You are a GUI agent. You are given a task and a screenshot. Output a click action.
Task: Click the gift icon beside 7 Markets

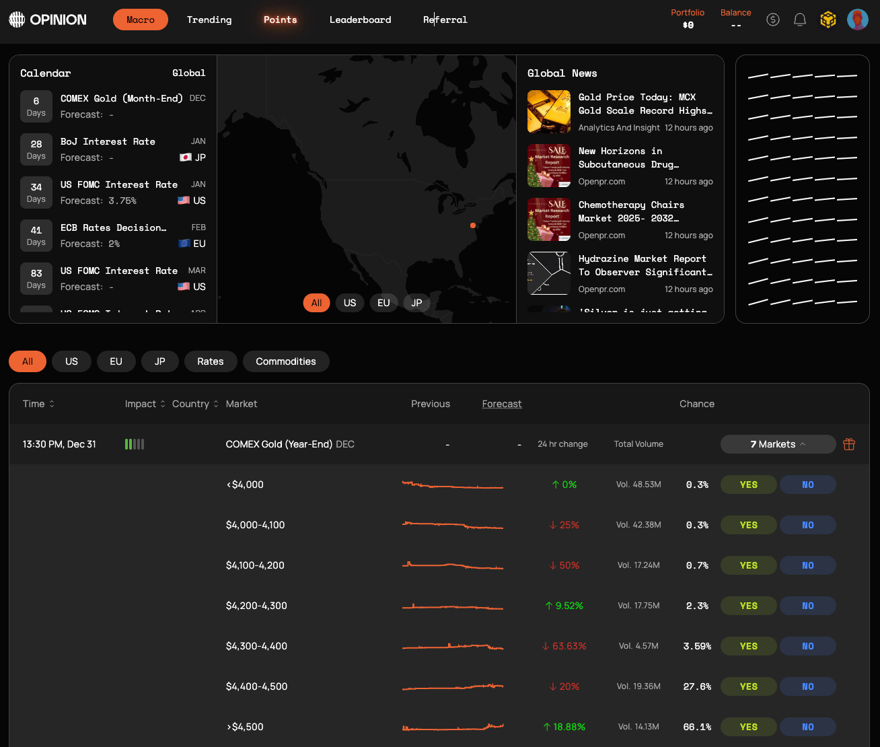pos(849,444)
